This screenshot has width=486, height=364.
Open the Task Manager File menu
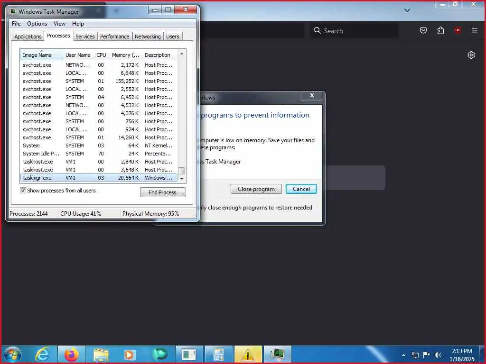(16, 24)
